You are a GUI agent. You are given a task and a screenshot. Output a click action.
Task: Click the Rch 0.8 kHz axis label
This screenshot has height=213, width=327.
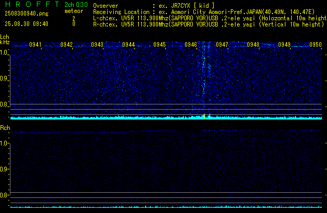4,195
